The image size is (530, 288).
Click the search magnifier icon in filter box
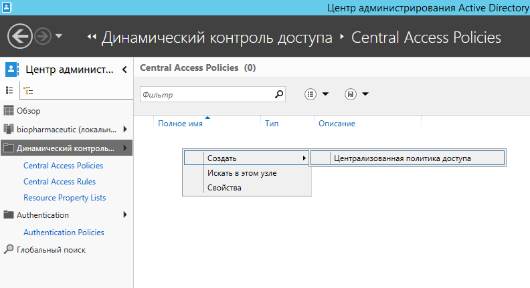(279, 94)
